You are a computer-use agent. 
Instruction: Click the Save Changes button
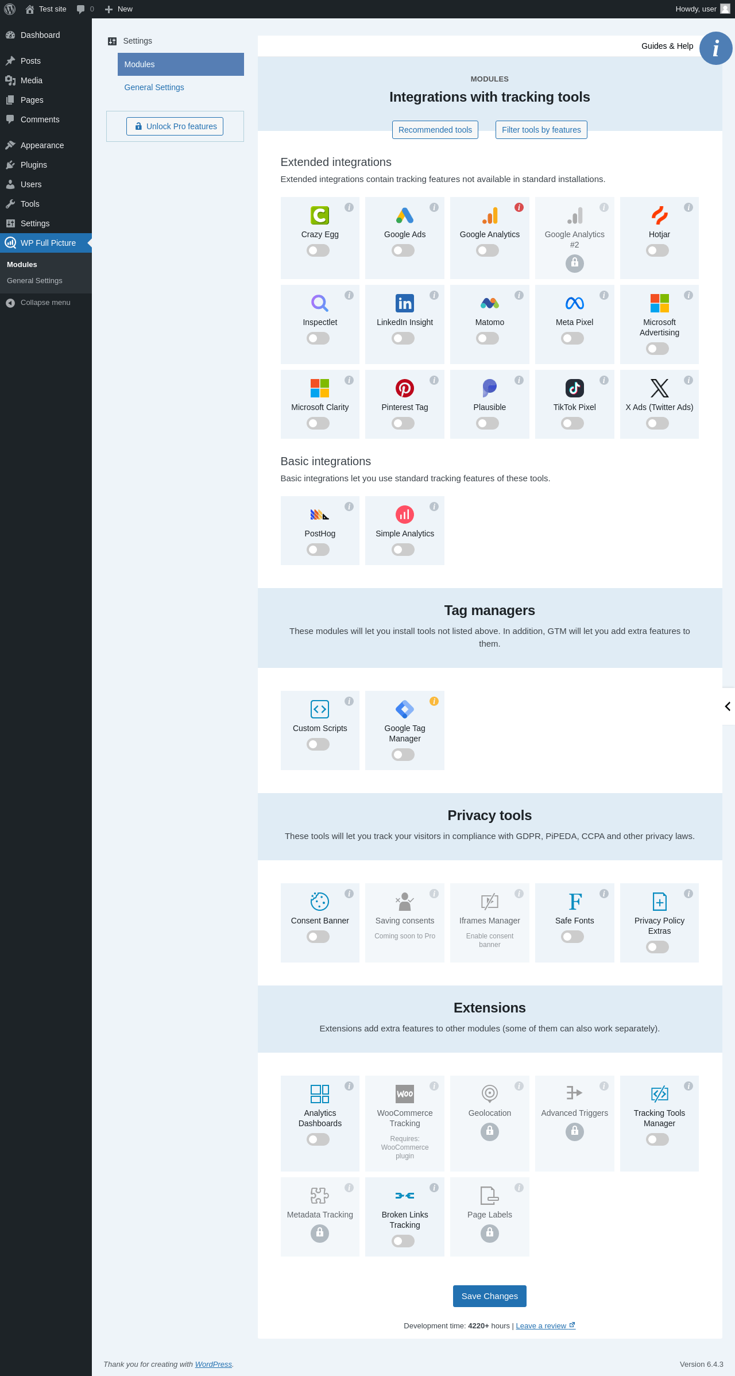[490, 1296]
